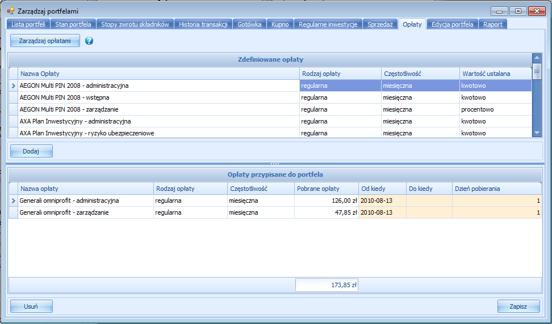Click the app icon in the title bar

coord(11,11)
